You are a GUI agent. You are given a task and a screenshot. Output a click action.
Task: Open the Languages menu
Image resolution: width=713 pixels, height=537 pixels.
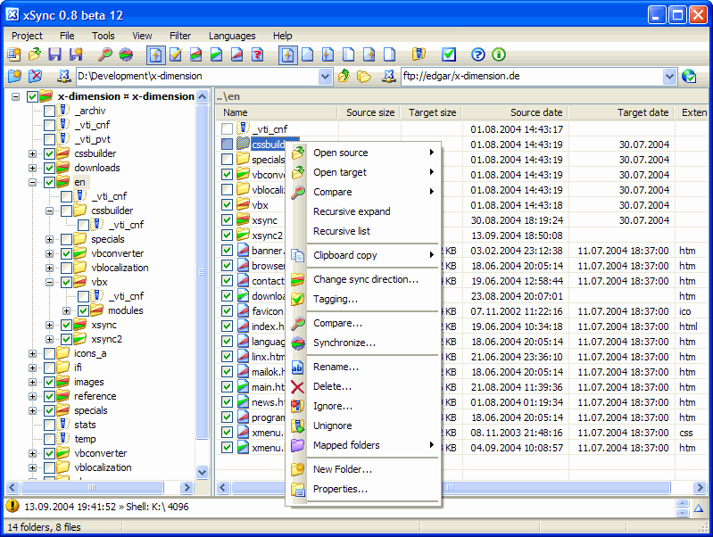click(x=232, y=36)
